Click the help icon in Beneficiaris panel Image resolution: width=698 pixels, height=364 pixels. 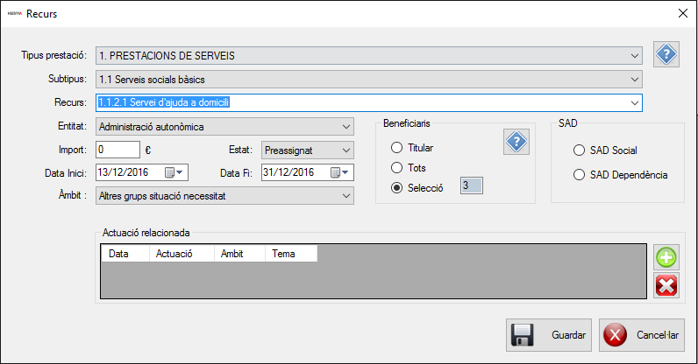tap(517, 142)
